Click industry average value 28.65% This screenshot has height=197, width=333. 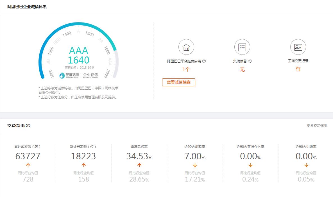pos(139,179)
